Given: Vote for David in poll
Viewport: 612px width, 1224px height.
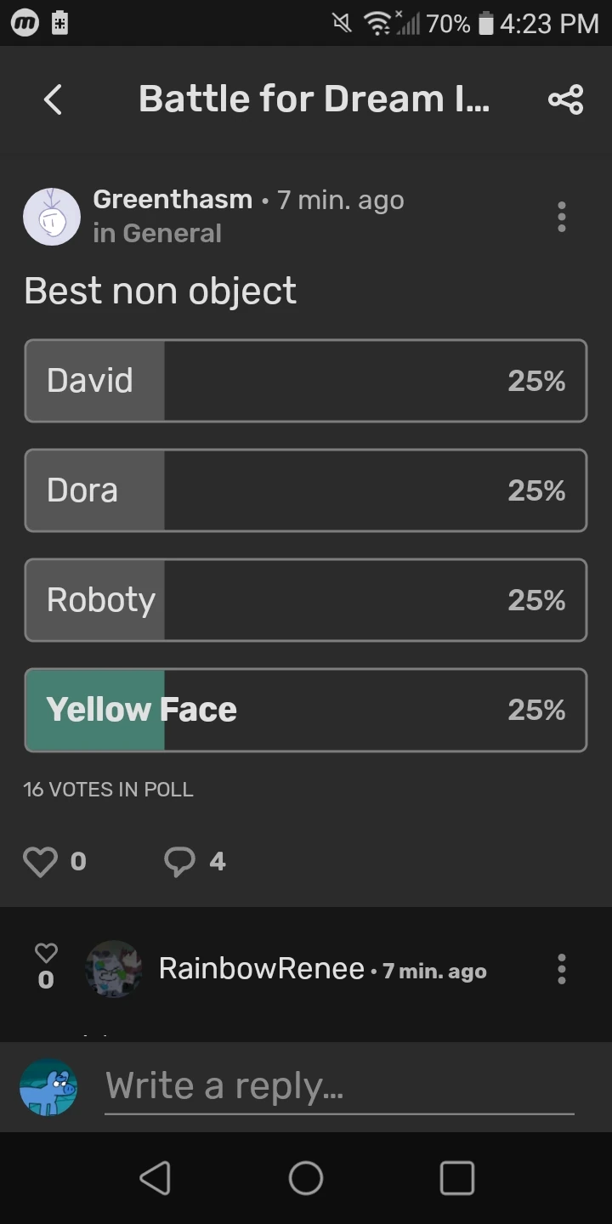Looking at the screenshot, I should point(306,381).
